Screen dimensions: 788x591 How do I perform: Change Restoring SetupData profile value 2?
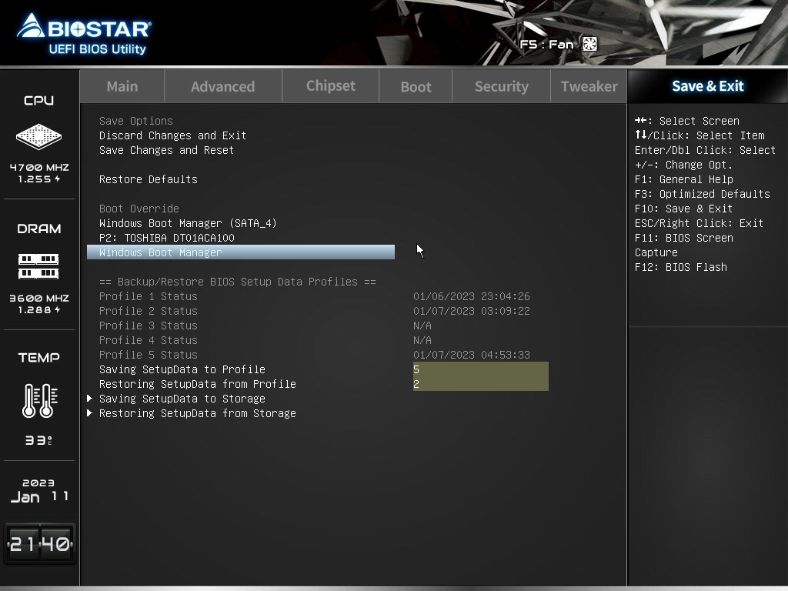480,384
